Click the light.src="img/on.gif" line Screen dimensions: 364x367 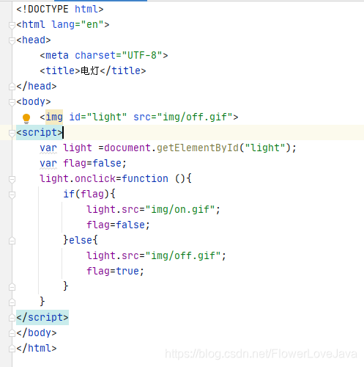(154, 210)
